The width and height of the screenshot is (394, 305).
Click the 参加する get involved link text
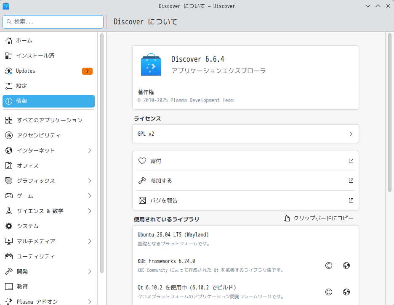(x=161, y=181)
